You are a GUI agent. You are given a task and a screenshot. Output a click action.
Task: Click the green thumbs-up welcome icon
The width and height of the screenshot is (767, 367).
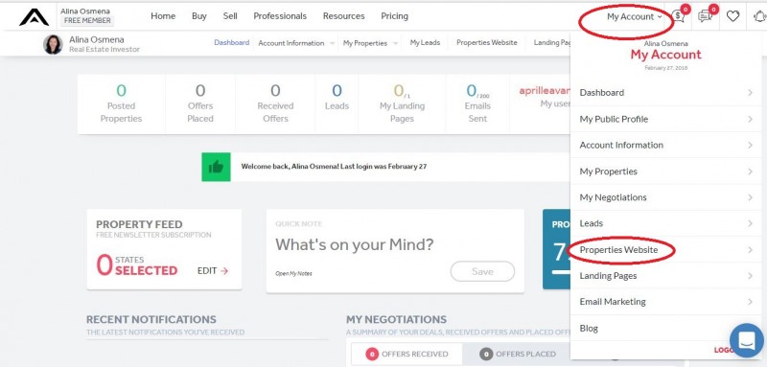(x=216, y=167)
